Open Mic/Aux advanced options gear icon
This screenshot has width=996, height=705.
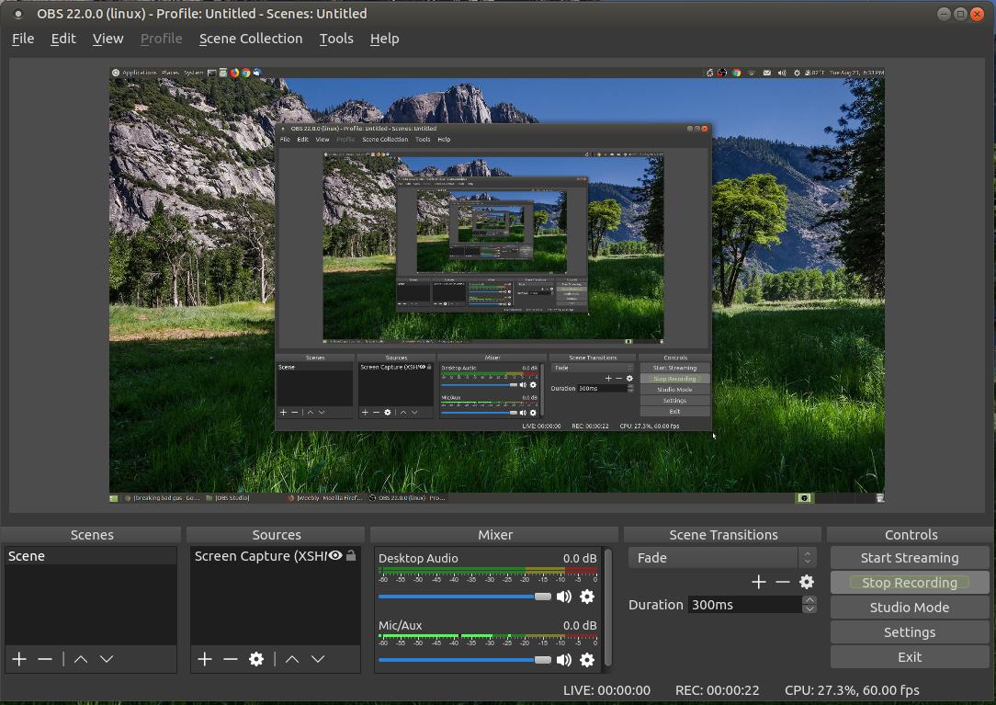click(587, 660)
